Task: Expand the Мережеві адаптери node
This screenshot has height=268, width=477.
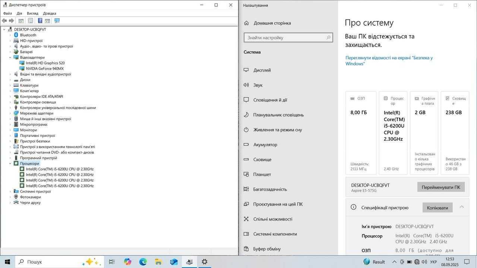Action: [10, 113]
